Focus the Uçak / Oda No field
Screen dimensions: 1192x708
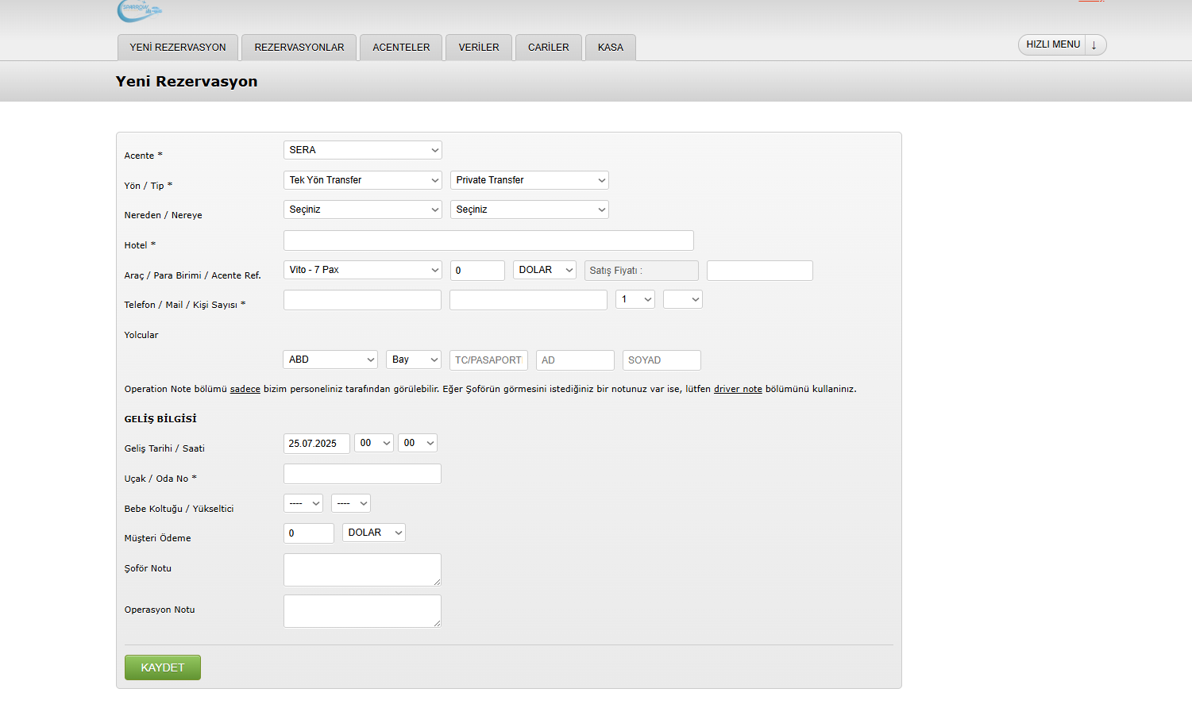[362, 474]
